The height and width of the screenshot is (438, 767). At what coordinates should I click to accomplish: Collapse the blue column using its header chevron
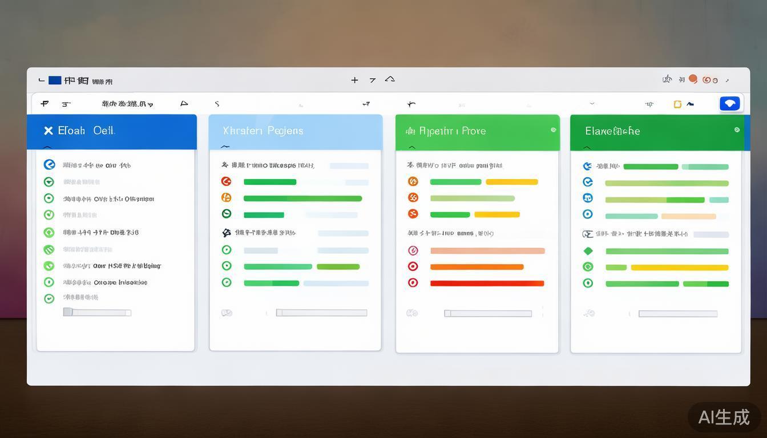(x=47, y=148)
